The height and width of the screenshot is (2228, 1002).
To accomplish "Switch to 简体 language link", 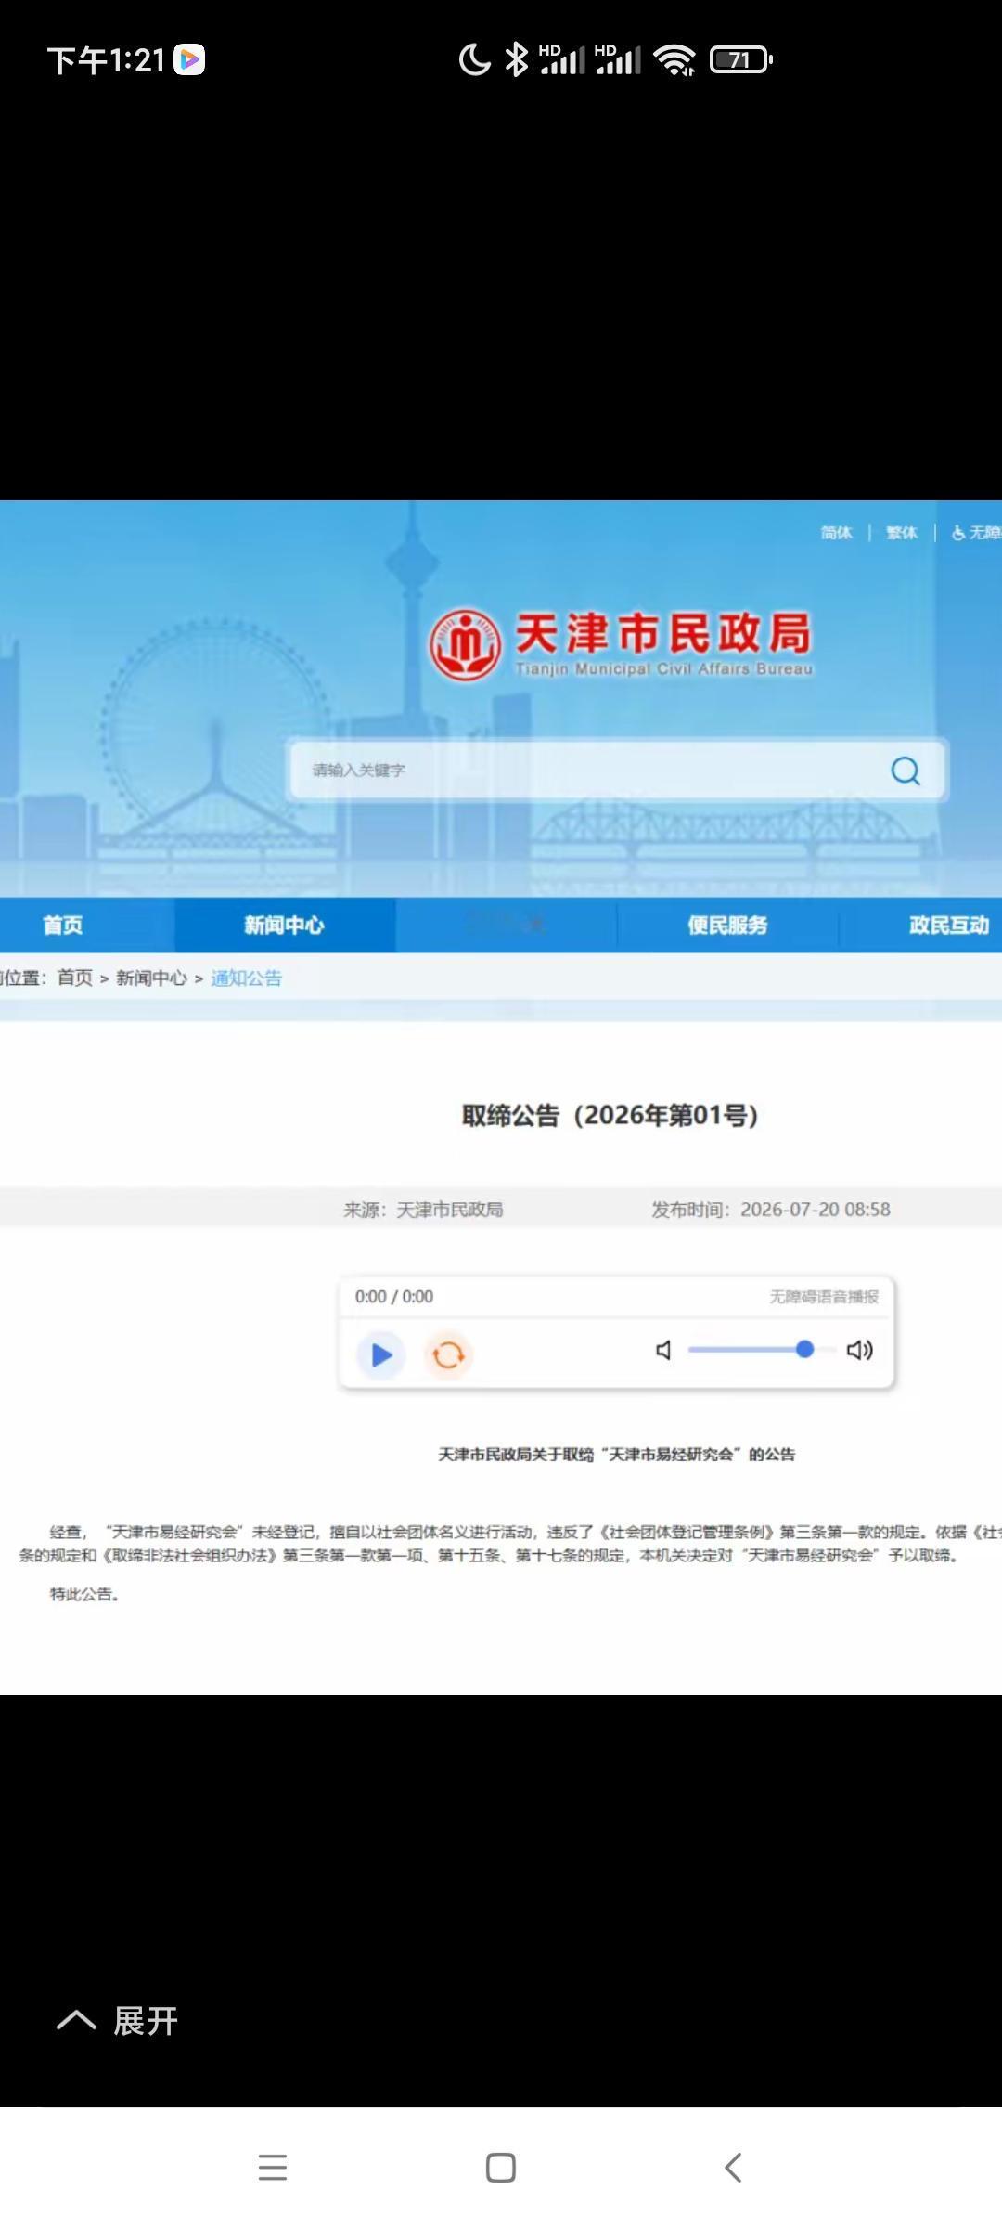I will point(836,532).
